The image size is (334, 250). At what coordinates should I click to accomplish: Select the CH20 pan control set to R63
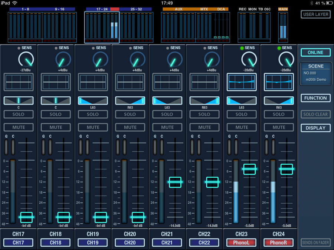(130, 100)
